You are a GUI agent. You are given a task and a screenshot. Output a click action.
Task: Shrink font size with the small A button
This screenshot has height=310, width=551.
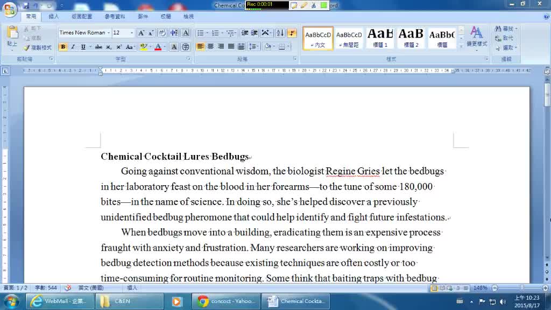click(151, 33)
